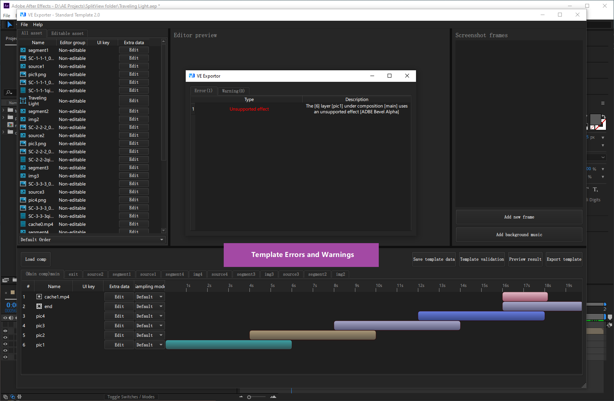Open the sampling mode dropdown for the end layer
Image resolution: width=614 pixels, height=401 pixels.
point(150,306)
